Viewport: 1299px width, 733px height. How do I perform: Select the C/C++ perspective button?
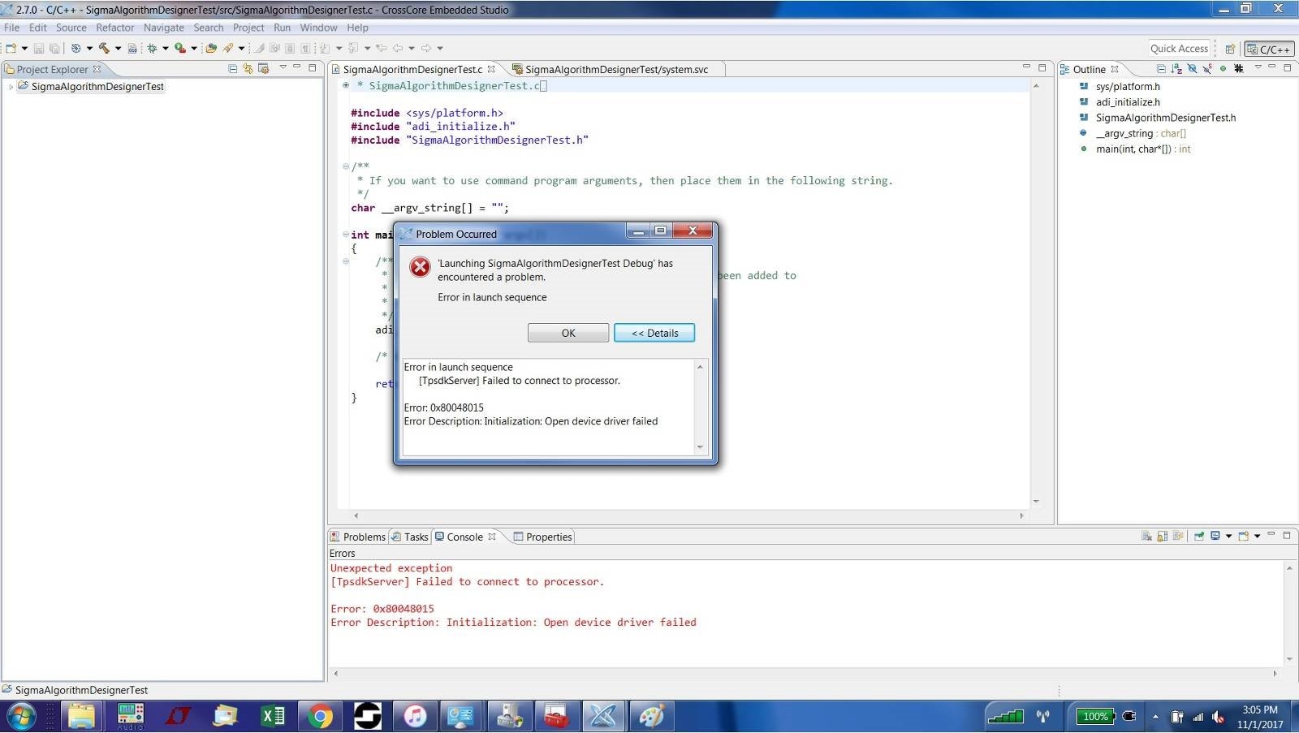1269,49
